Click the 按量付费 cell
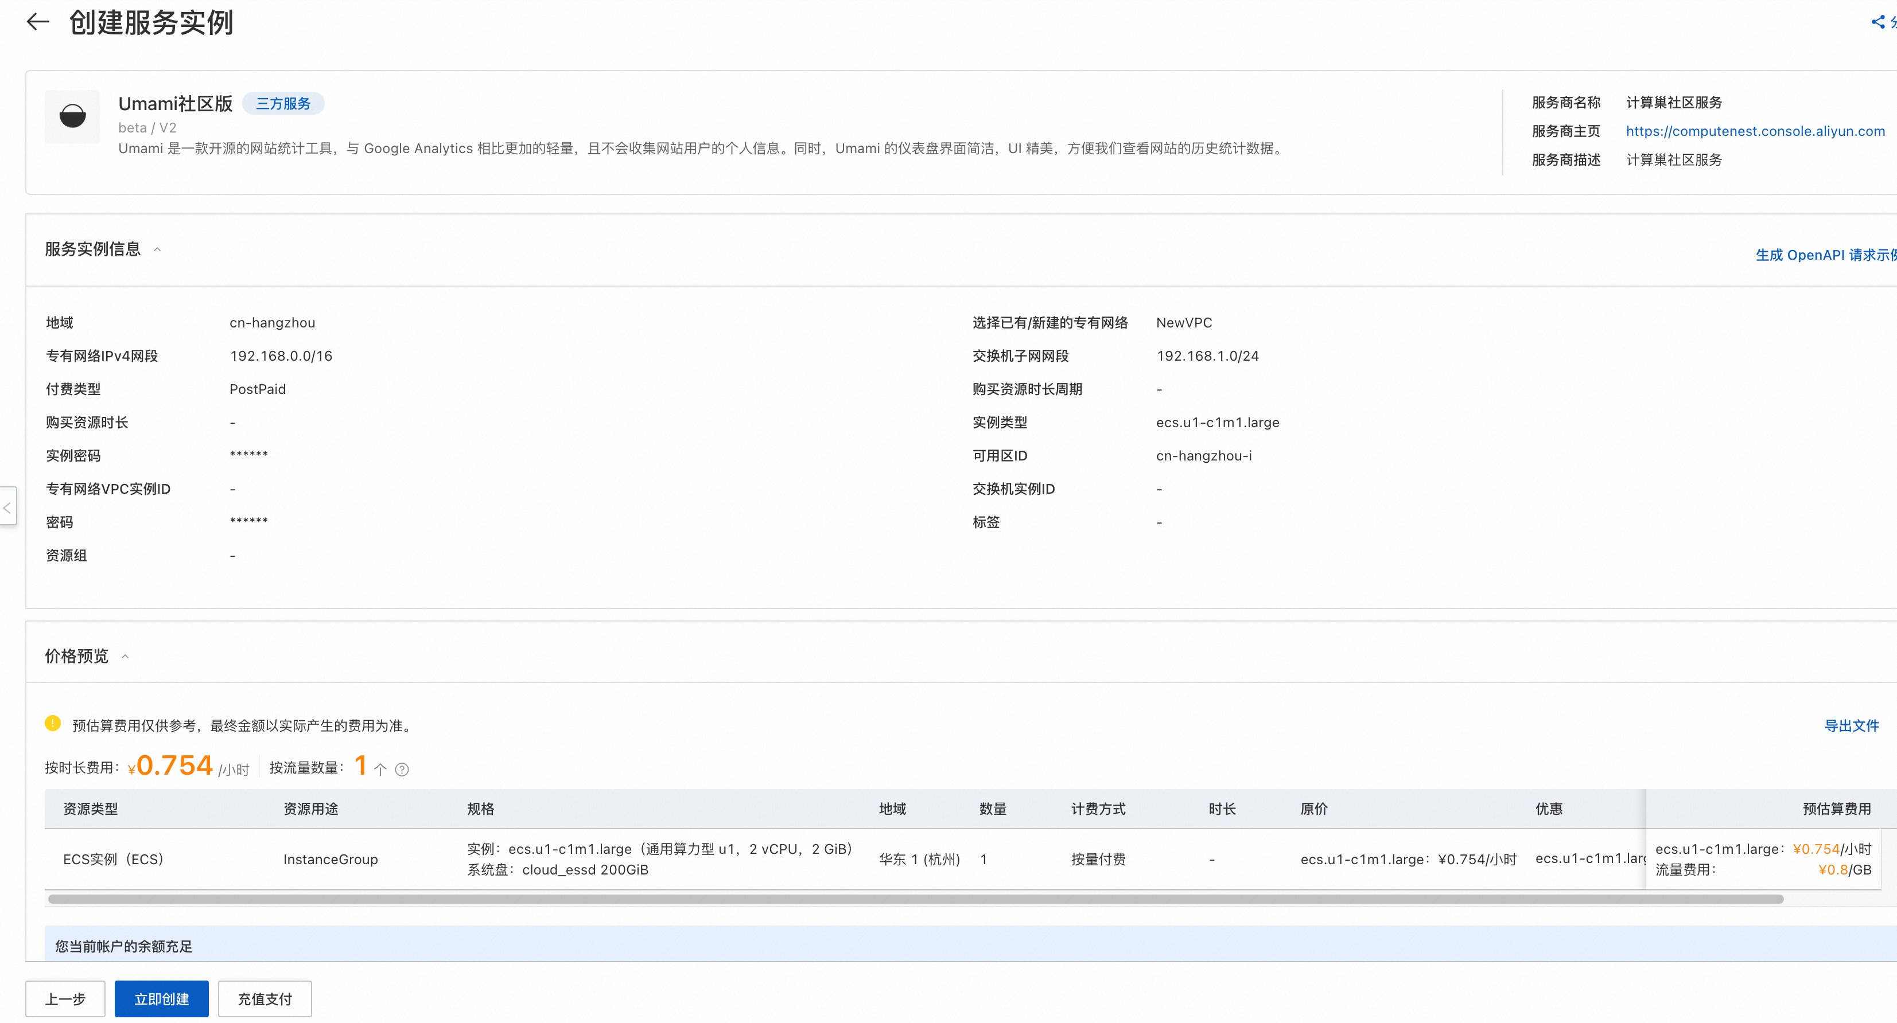 coord(1098,859)
